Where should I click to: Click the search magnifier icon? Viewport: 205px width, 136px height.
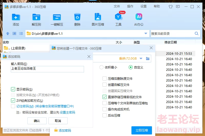[x=197, y=34]
